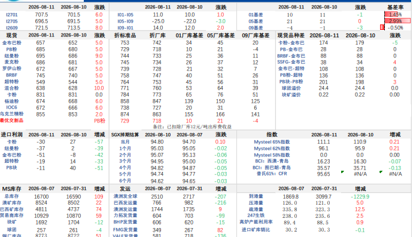Select the 折标准品 column header
The image size is (413, 237).
coord(125,35)
